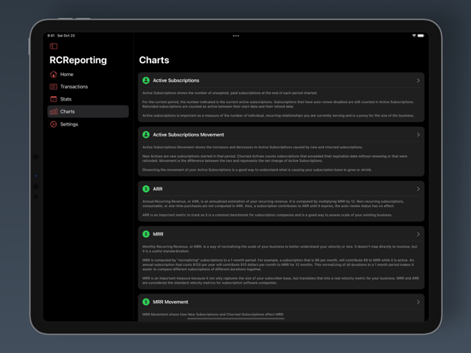
Task: Tap the three-dot multitasking indicator at top
Action: [235, 36]
